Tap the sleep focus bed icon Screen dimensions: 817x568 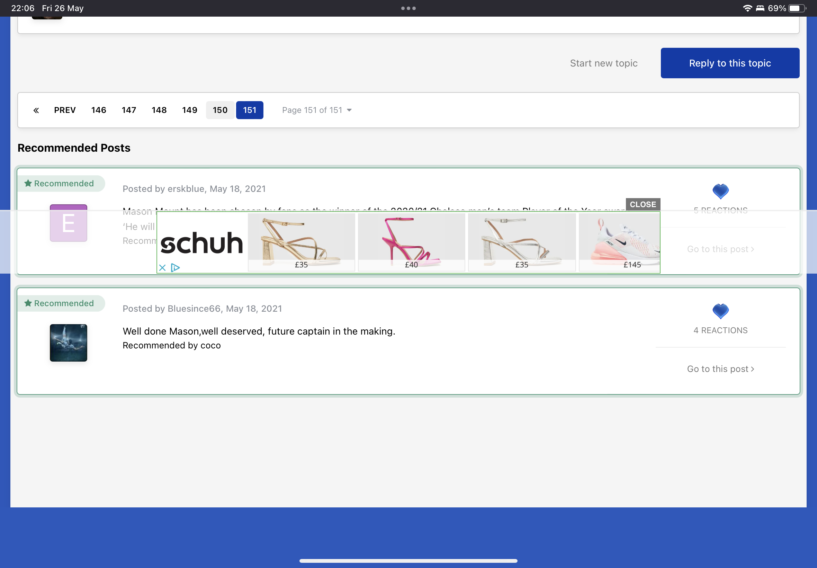[760, 8]
